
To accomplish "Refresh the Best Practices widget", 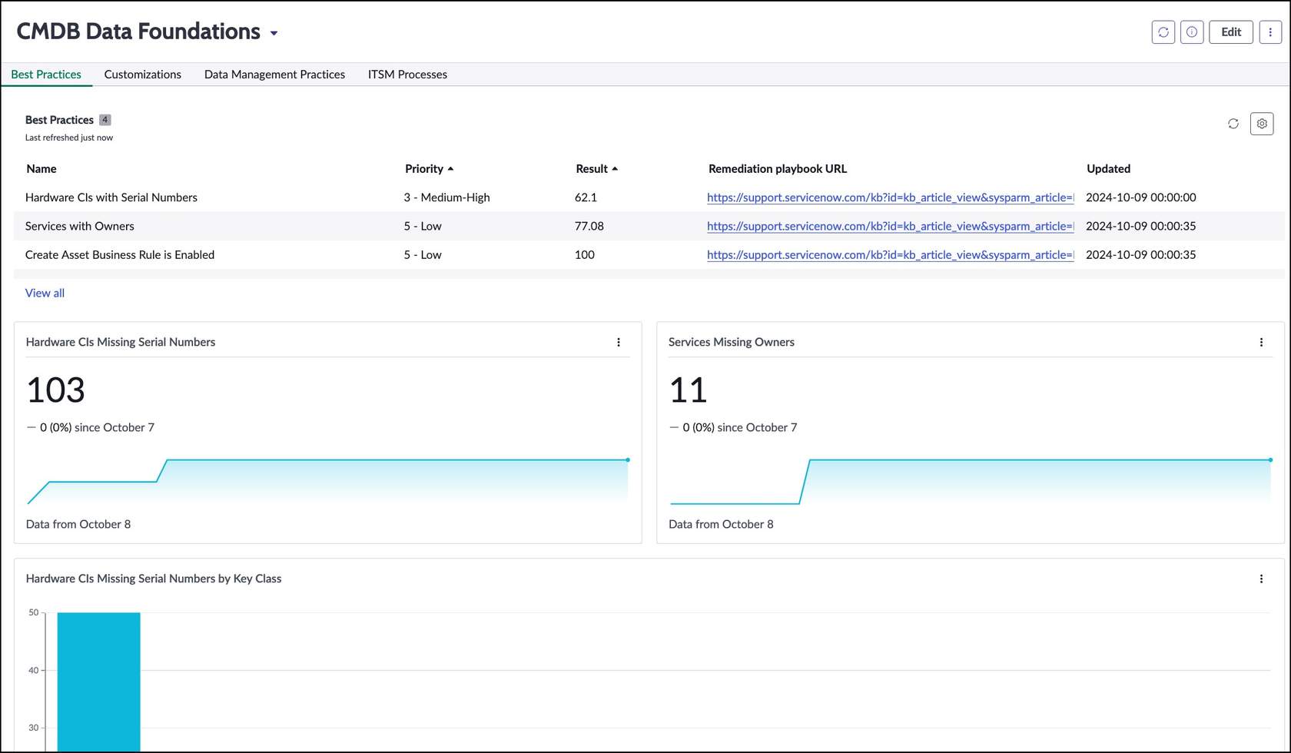I will pos(1233,124).
